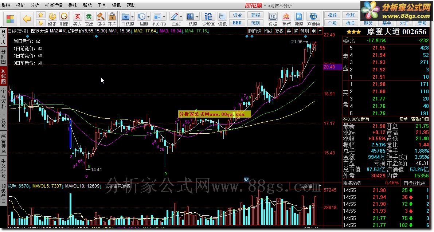Open the 智能 menu
This screenshot has width=434, height=232.
point(87,5)
